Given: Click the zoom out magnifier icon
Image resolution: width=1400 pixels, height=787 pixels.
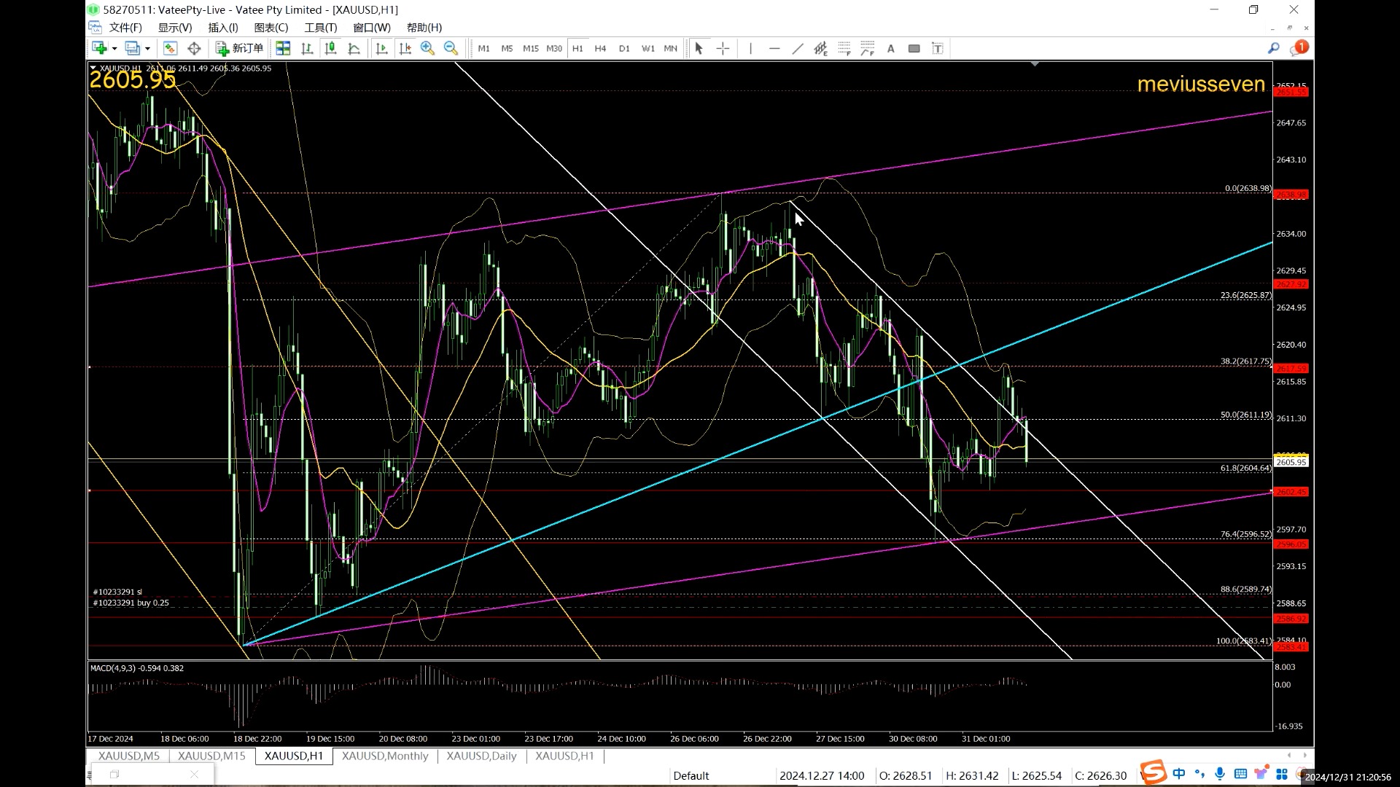Looking at the screenshot, I should point(451,48).
